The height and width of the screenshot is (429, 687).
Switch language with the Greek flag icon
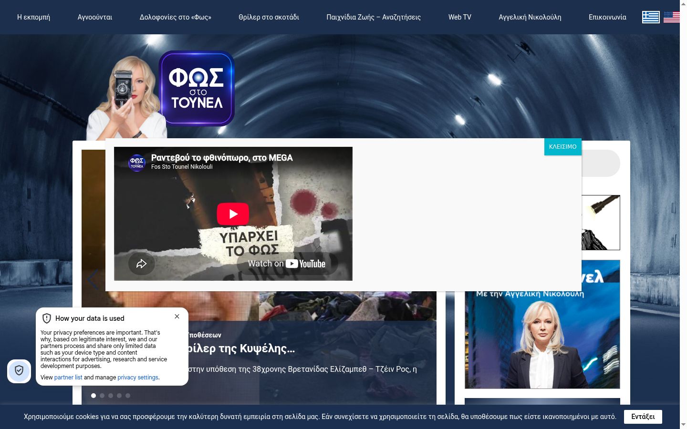651,17
